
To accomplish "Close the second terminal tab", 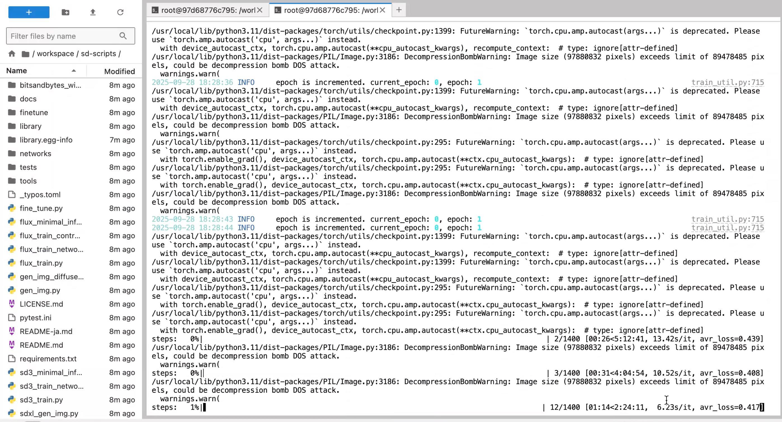I will click(383, 10).
